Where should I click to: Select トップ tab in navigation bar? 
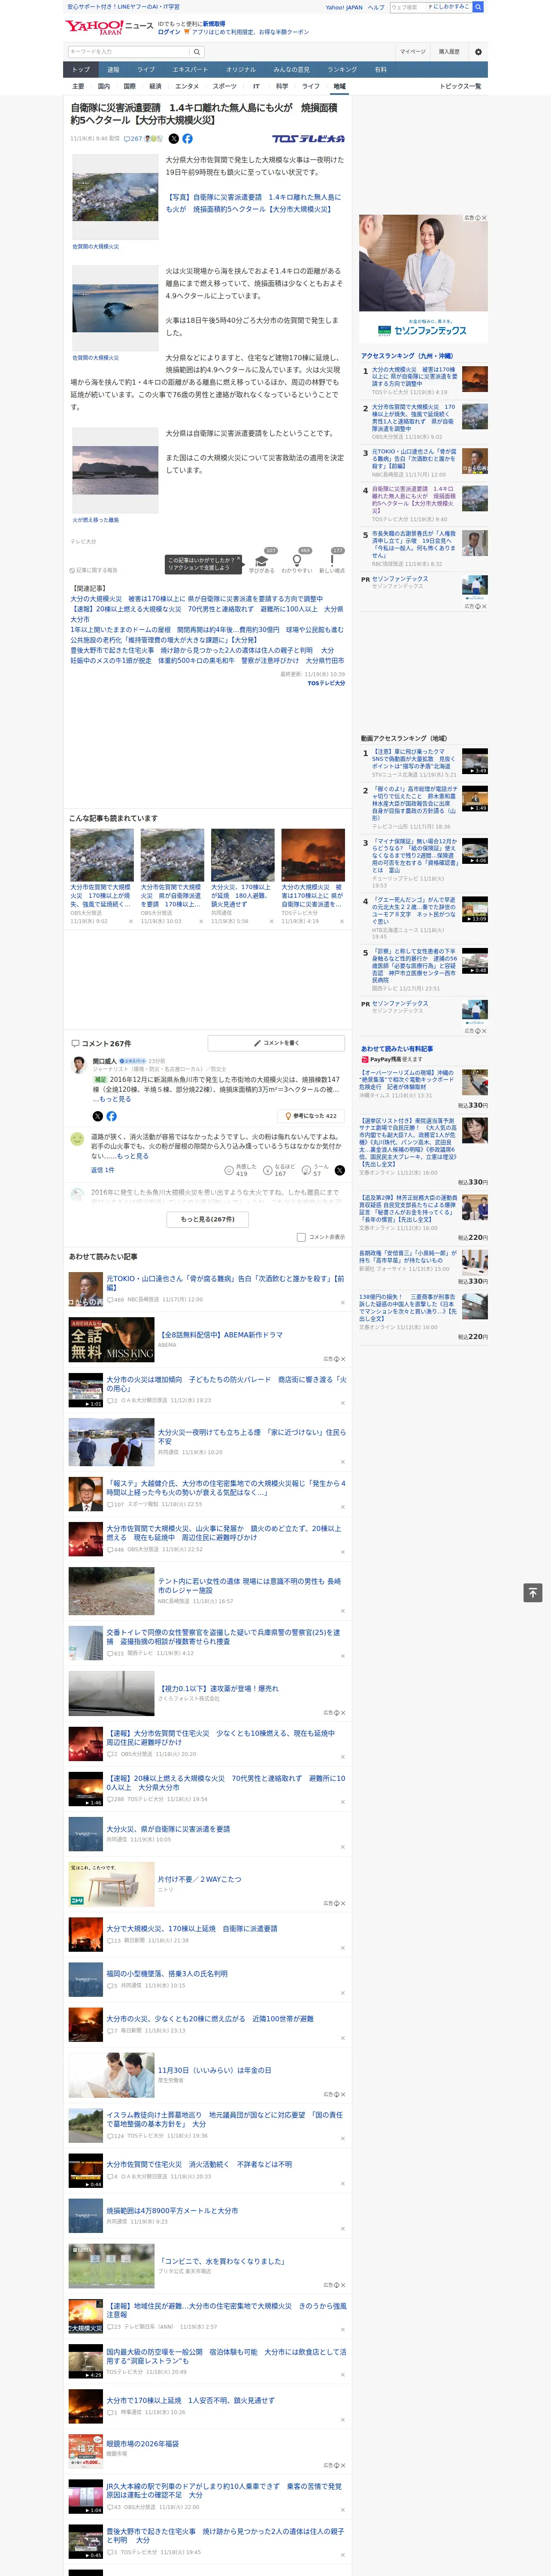(x=81, y=69)
